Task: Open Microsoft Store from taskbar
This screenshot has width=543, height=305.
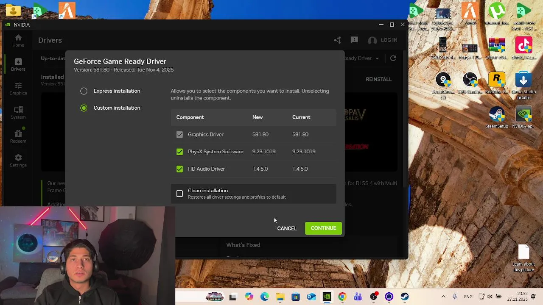Action: [296, 297]
